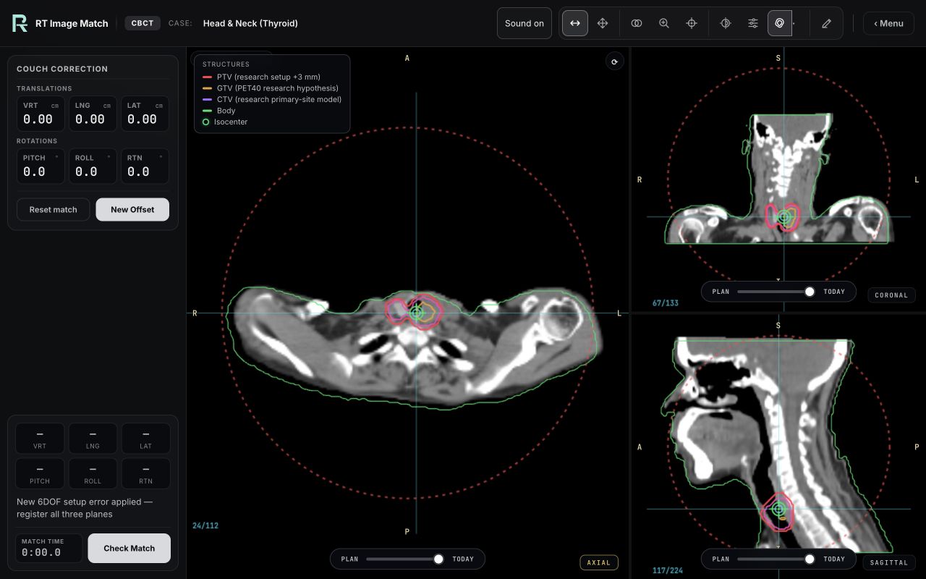Click the green isocenter marker in axial view

[x=416, y=313]
